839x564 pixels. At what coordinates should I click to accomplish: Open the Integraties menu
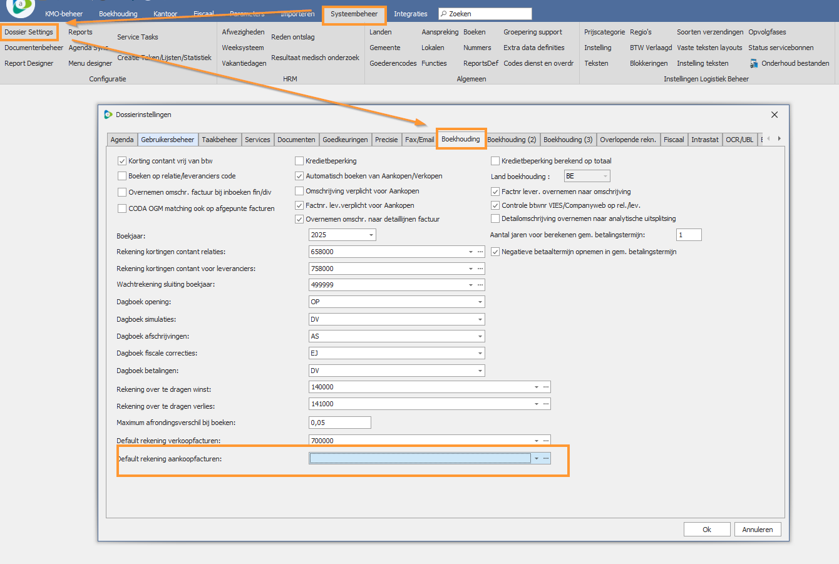tap(410, 14)
